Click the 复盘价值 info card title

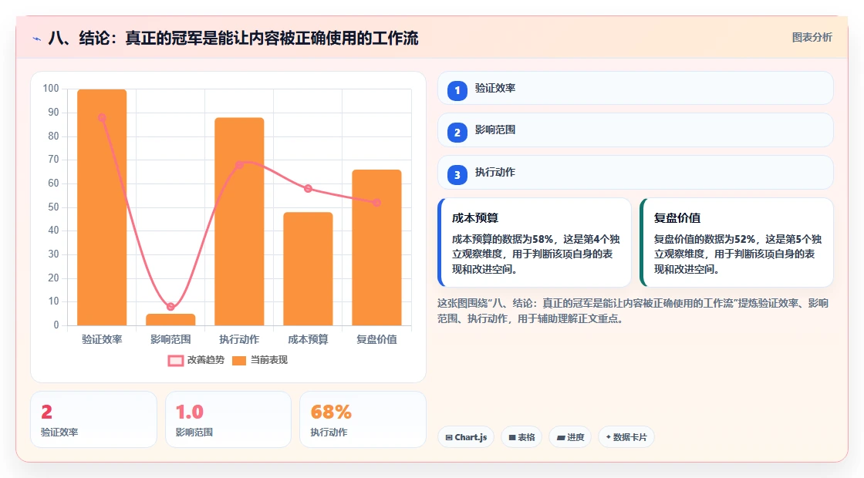[x=677, y=218]
